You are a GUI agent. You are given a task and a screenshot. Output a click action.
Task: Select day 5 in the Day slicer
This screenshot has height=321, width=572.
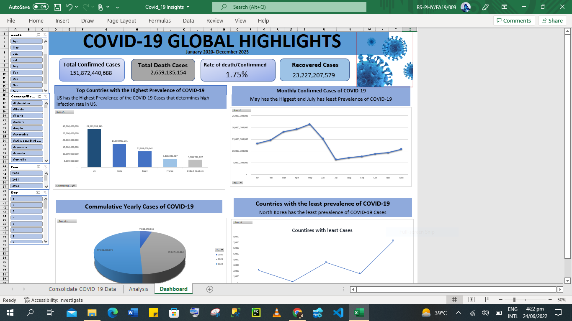tap(27, 224)
